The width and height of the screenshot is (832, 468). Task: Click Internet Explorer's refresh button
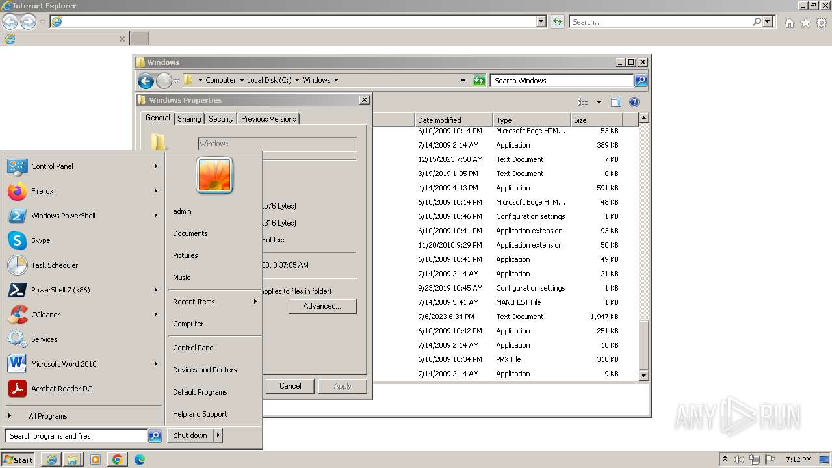[x=557, y=21]
